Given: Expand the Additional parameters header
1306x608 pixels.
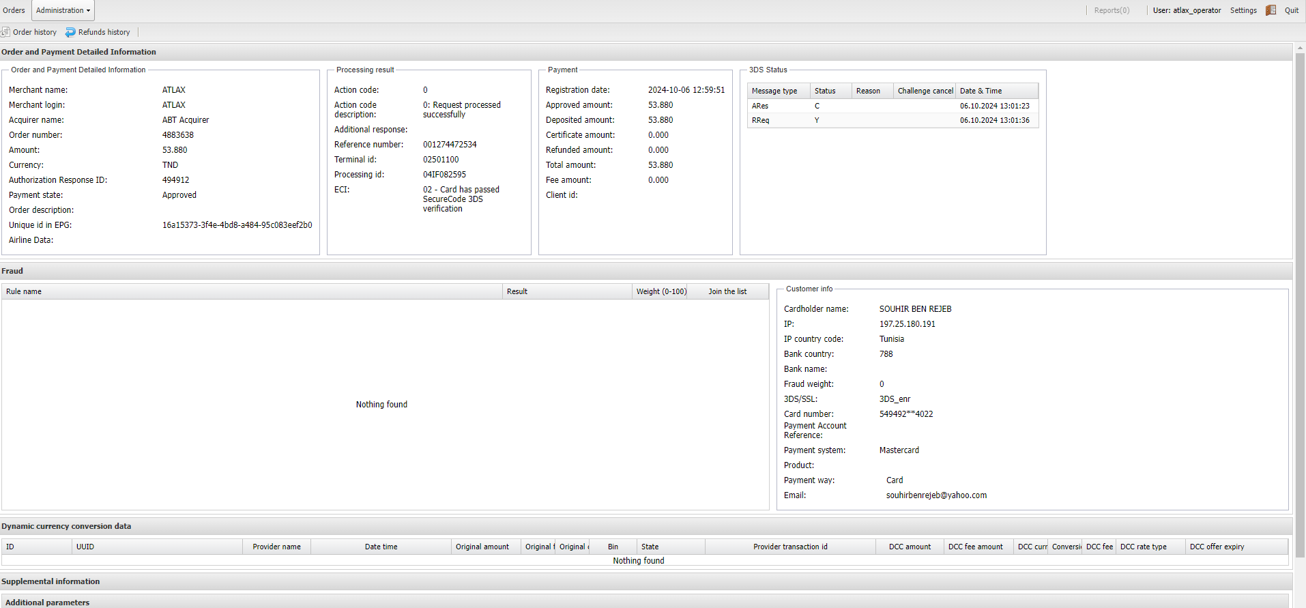Looking at the screenshot, I should (x=48, y=603).
